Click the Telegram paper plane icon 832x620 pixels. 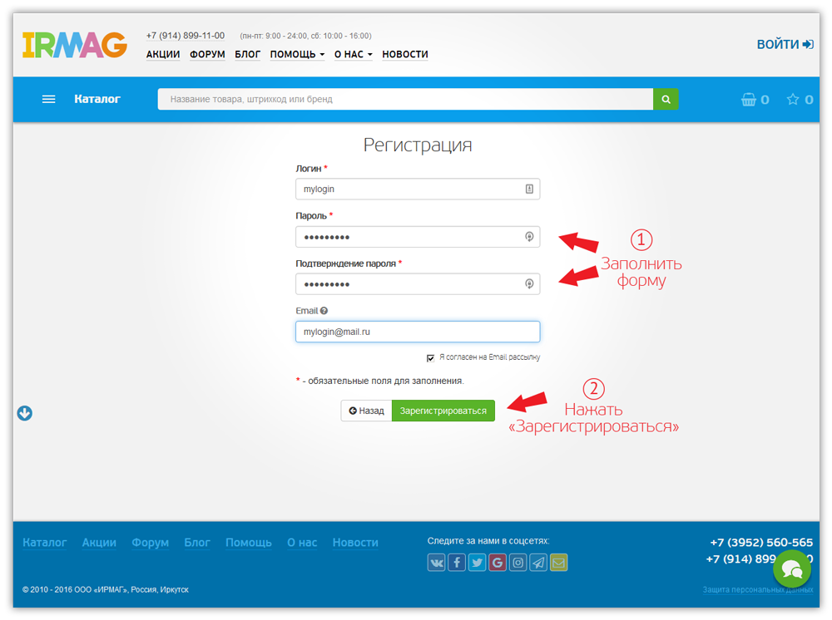click(538, 563)
